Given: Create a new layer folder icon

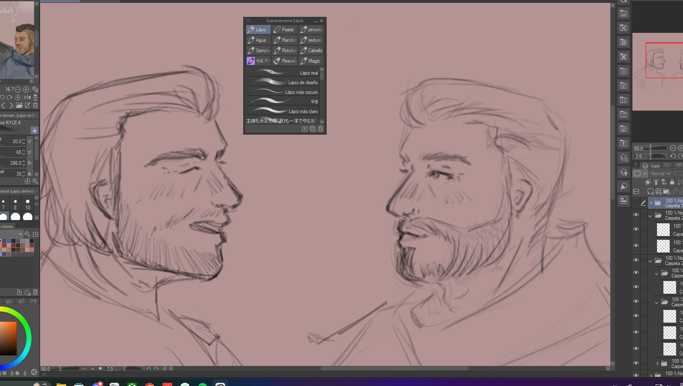Looking at the screenshot, I should 666,192.
